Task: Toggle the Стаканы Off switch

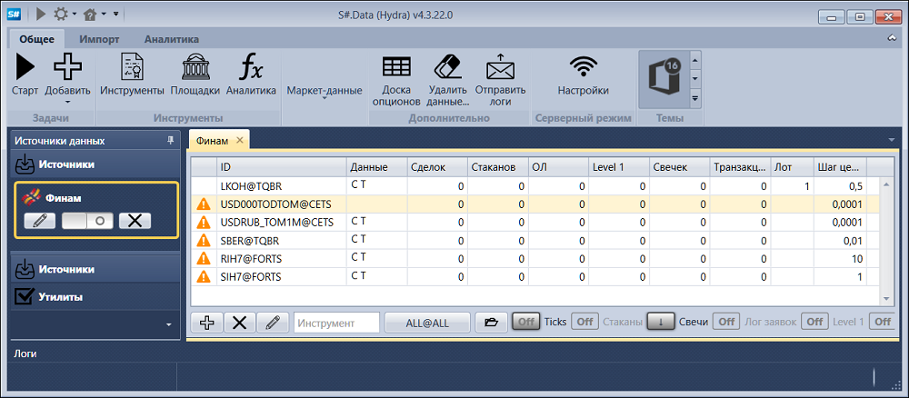Action: (584, 322)
